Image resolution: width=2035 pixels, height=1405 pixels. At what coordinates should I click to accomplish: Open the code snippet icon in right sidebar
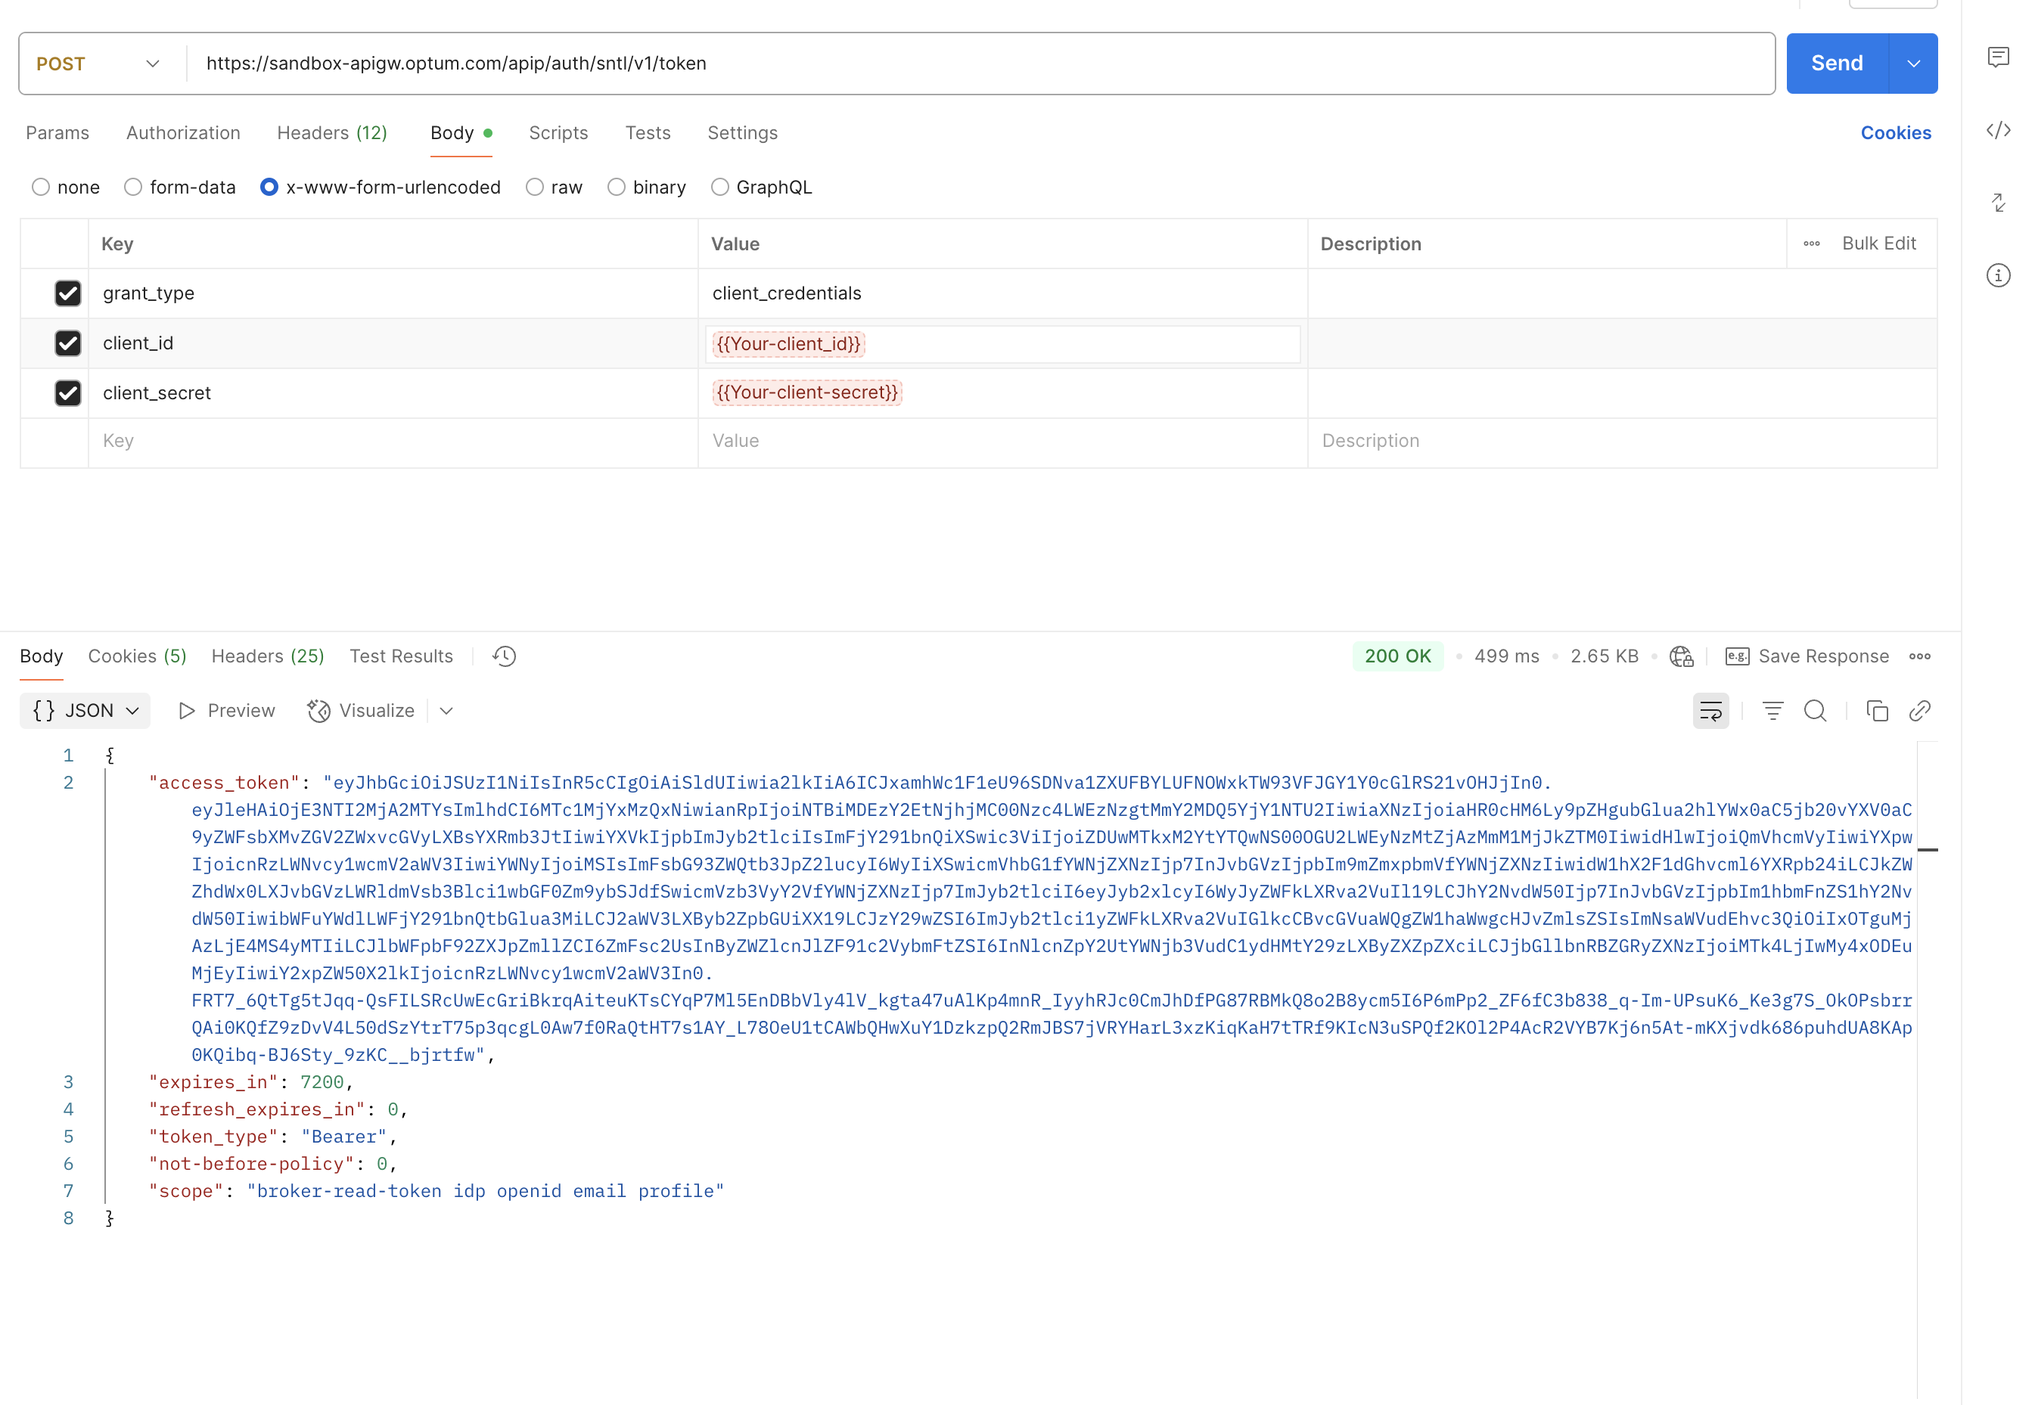(1998, 130)
